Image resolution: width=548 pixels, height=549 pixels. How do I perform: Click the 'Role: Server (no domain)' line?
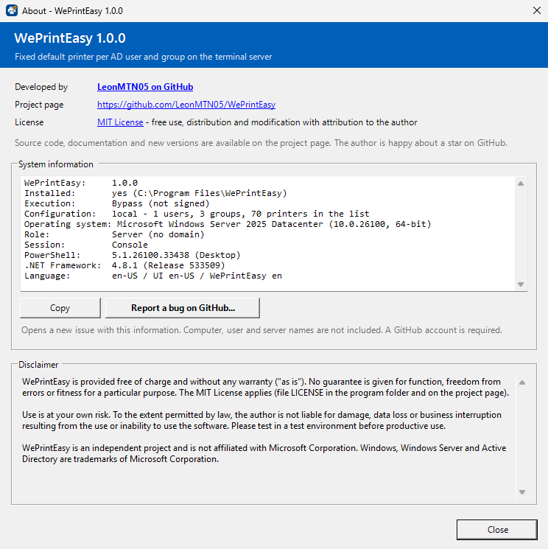pyautogui.click(x=114, y=234)
